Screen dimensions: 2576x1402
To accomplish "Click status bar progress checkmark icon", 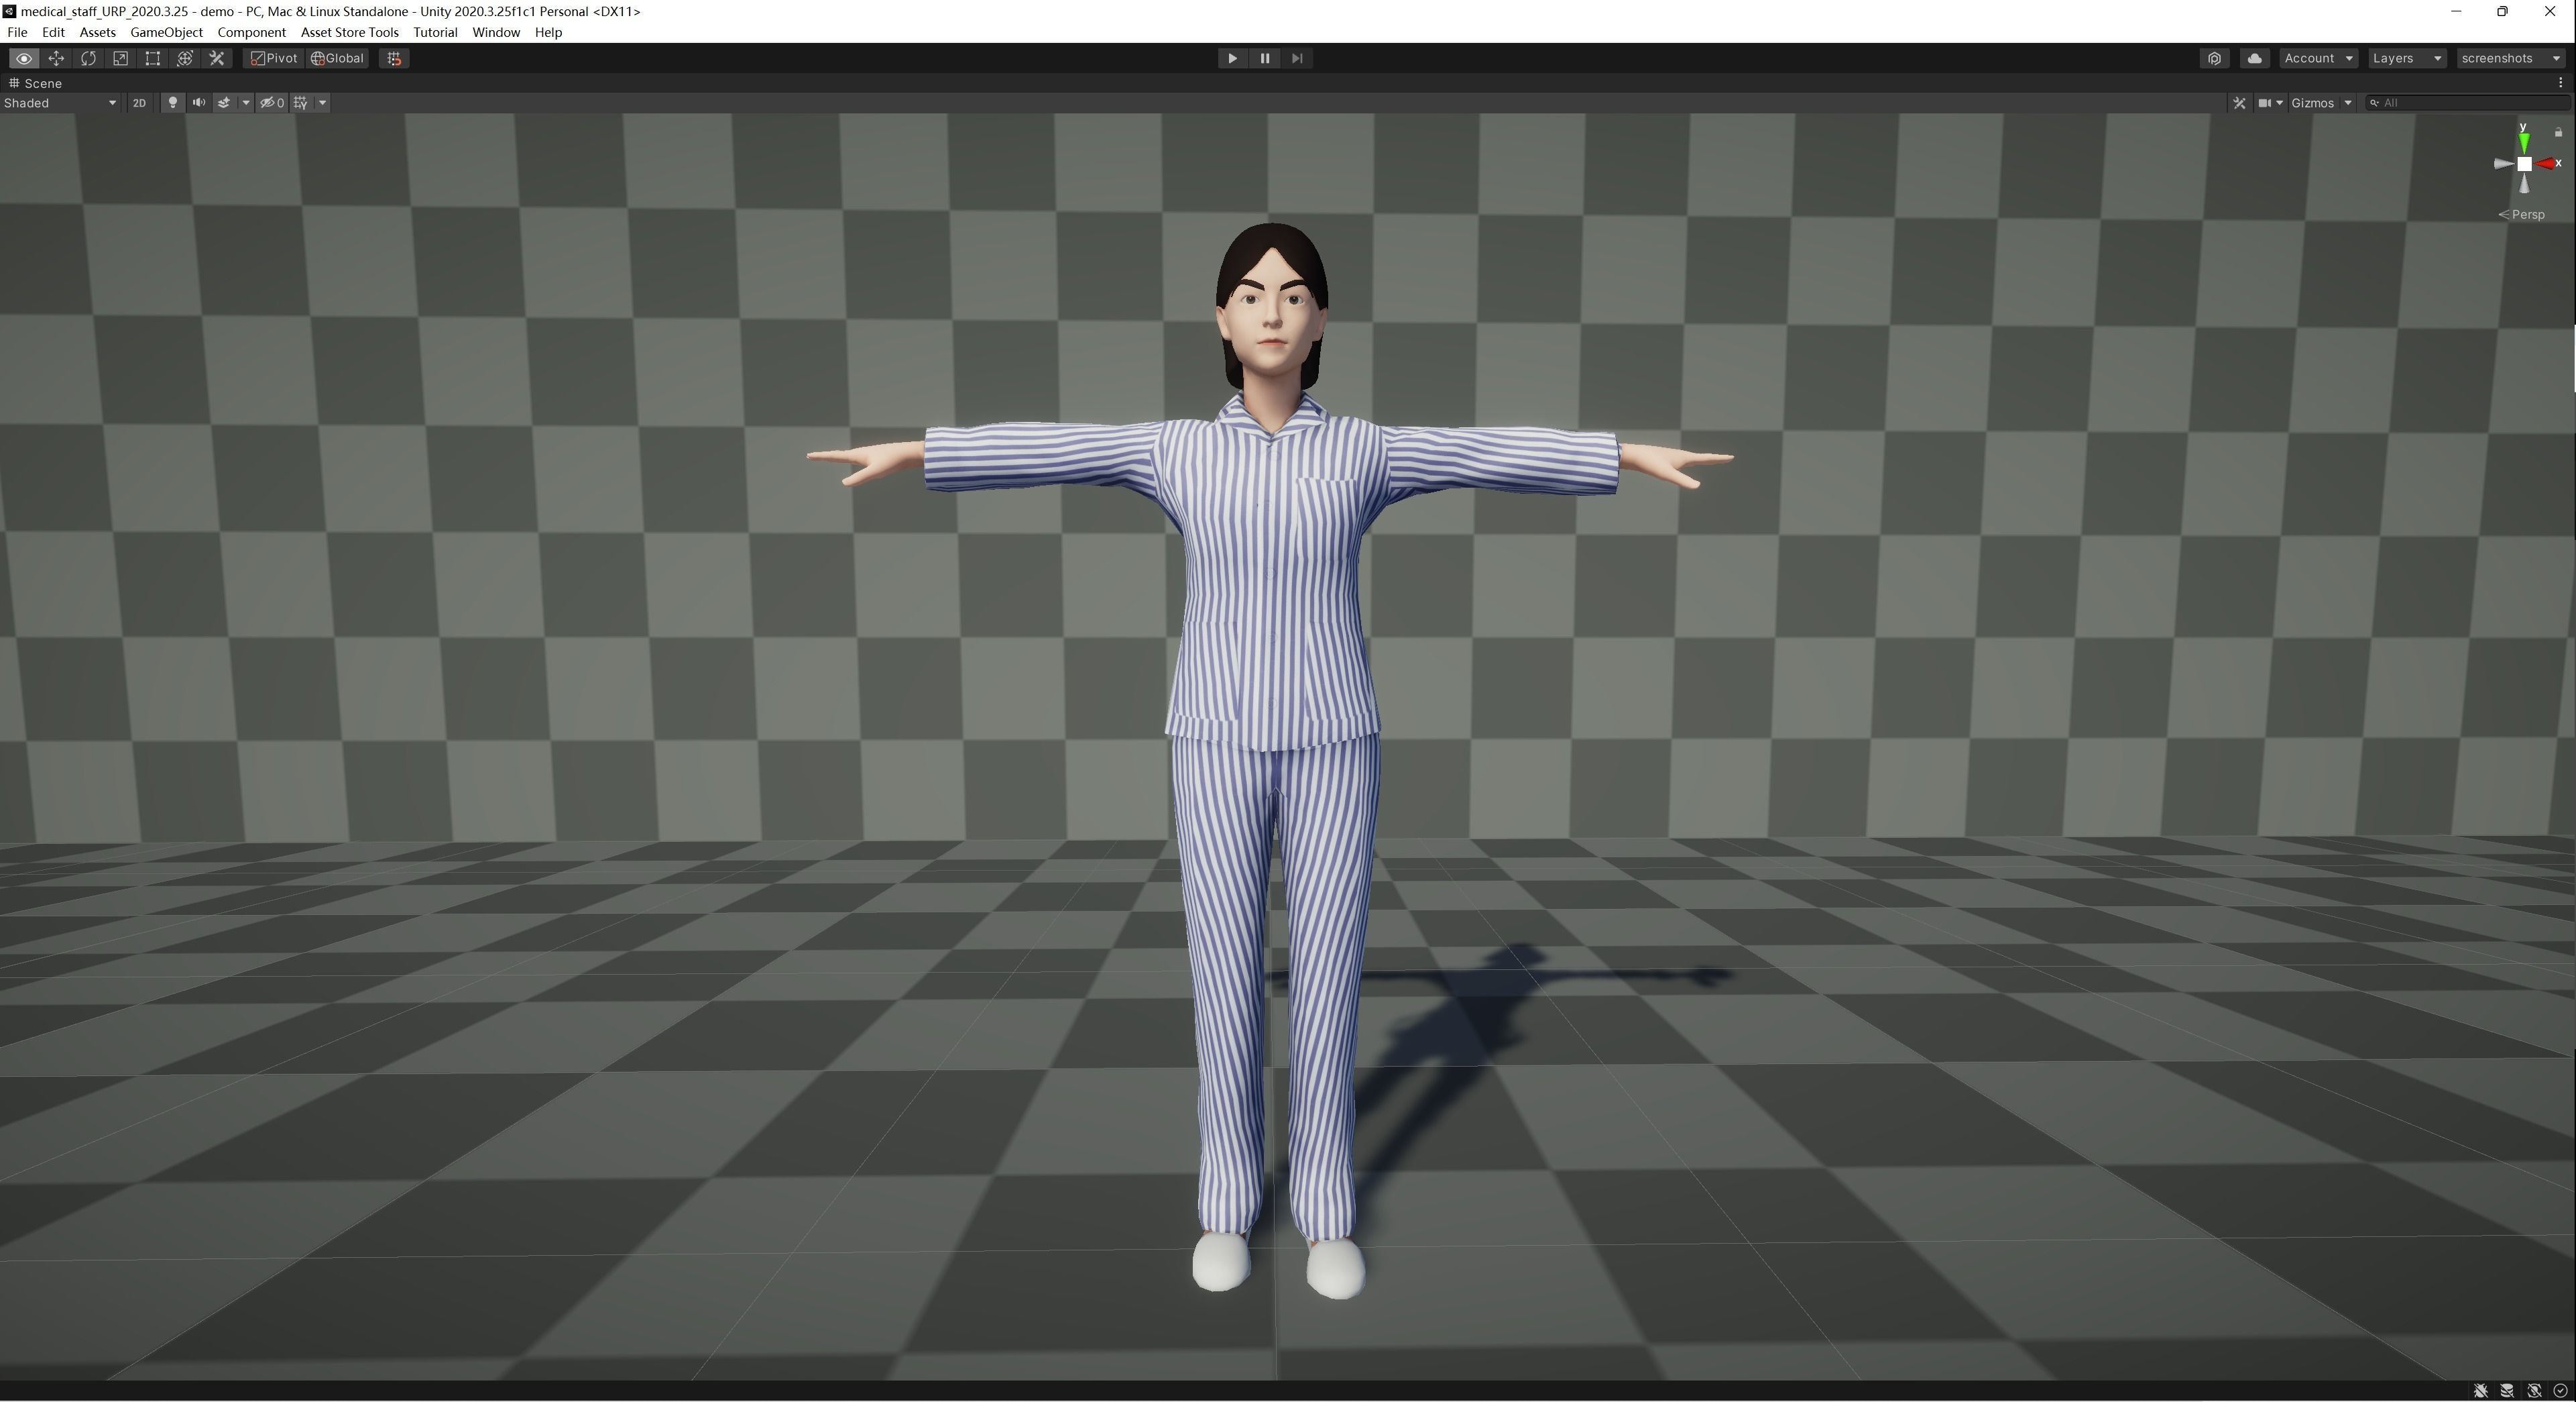I will [x=2560, y=1391].
